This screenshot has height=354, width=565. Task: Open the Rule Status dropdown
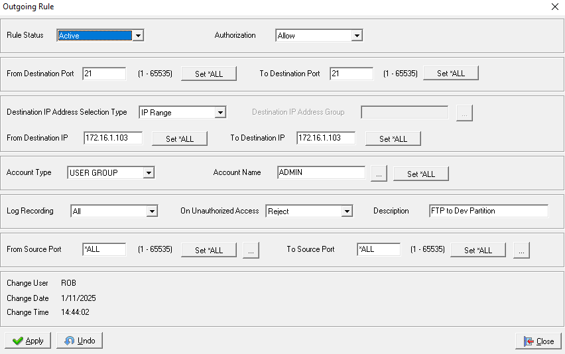(x=138, y=36)
